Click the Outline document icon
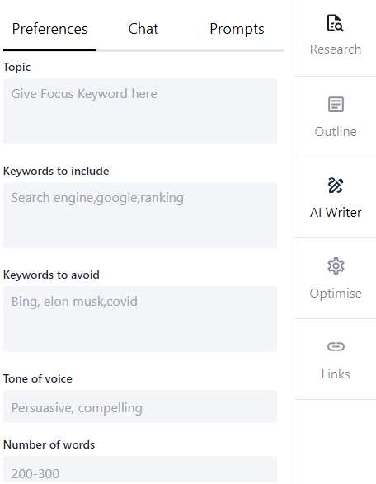The image size is (376, 484). pos(336,105)
